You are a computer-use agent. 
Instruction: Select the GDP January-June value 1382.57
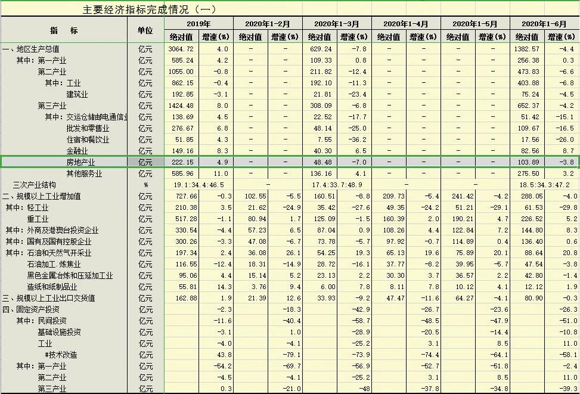point(527,49)
